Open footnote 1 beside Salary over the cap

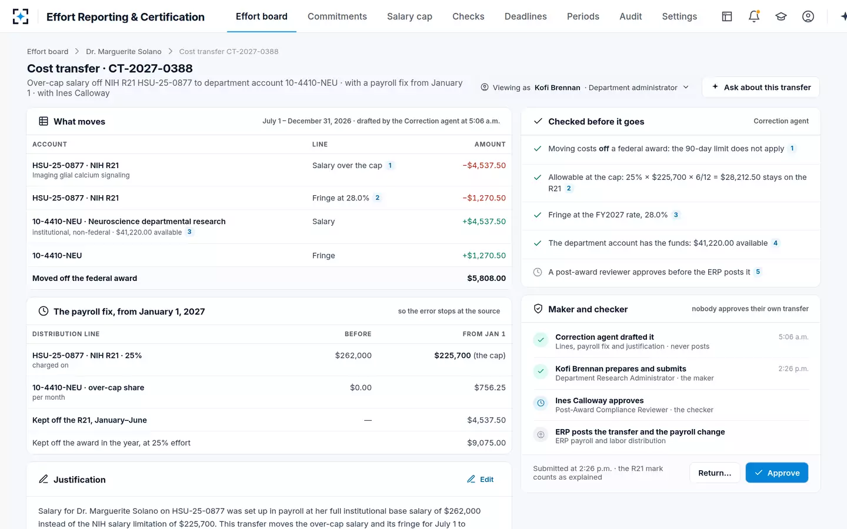pyautogui.click(x=390, y=165)
